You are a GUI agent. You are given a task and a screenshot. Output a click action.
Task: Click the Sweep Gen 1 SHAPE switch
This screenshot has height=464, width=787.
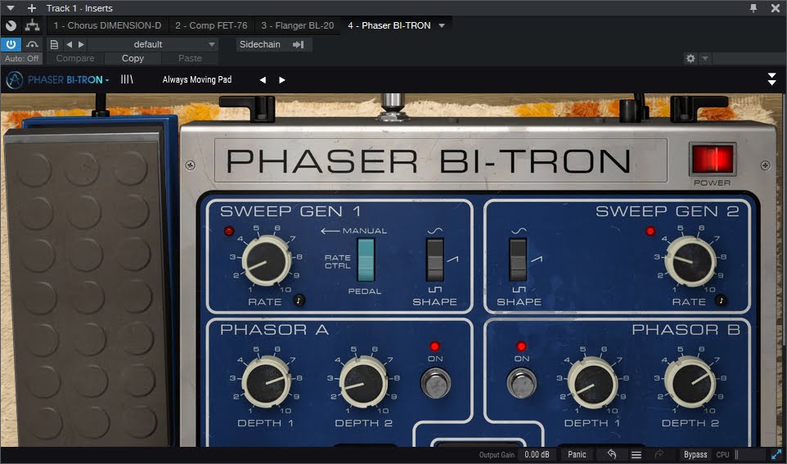(x=434, y=259)
